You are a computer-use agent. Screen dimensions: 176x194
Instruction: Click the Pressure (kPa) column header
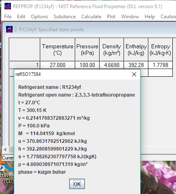click(87, 50)
